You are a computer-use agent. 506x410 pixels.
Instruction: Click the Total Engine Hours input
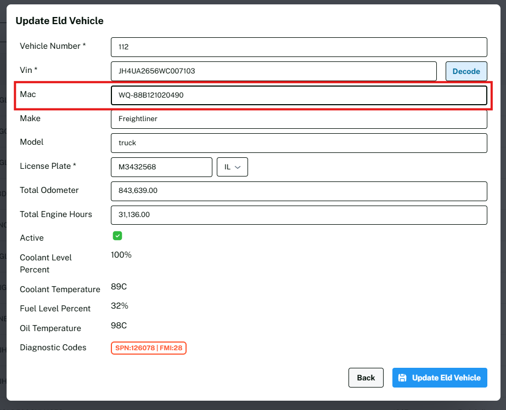pos(299,215)
